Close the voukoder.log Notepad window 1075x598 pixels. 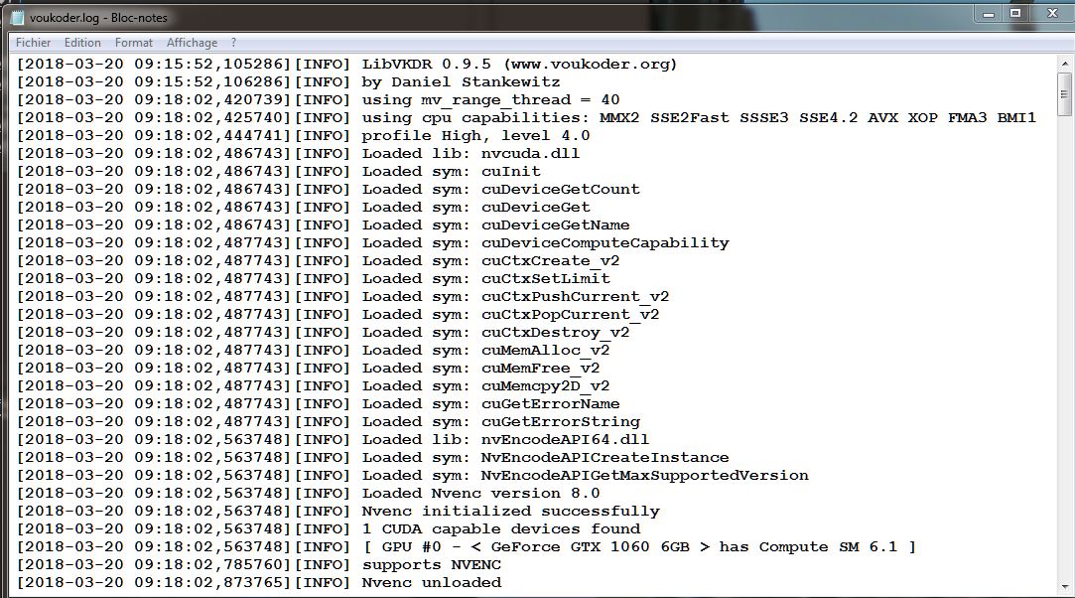tap(1052, 14)
